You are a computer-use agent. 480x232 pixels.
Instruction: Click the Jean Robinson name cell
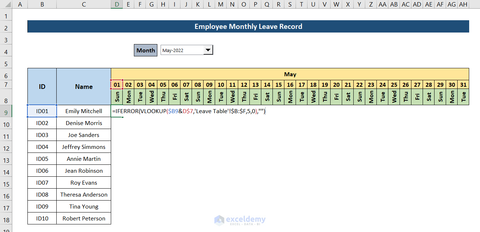(84, 171)
